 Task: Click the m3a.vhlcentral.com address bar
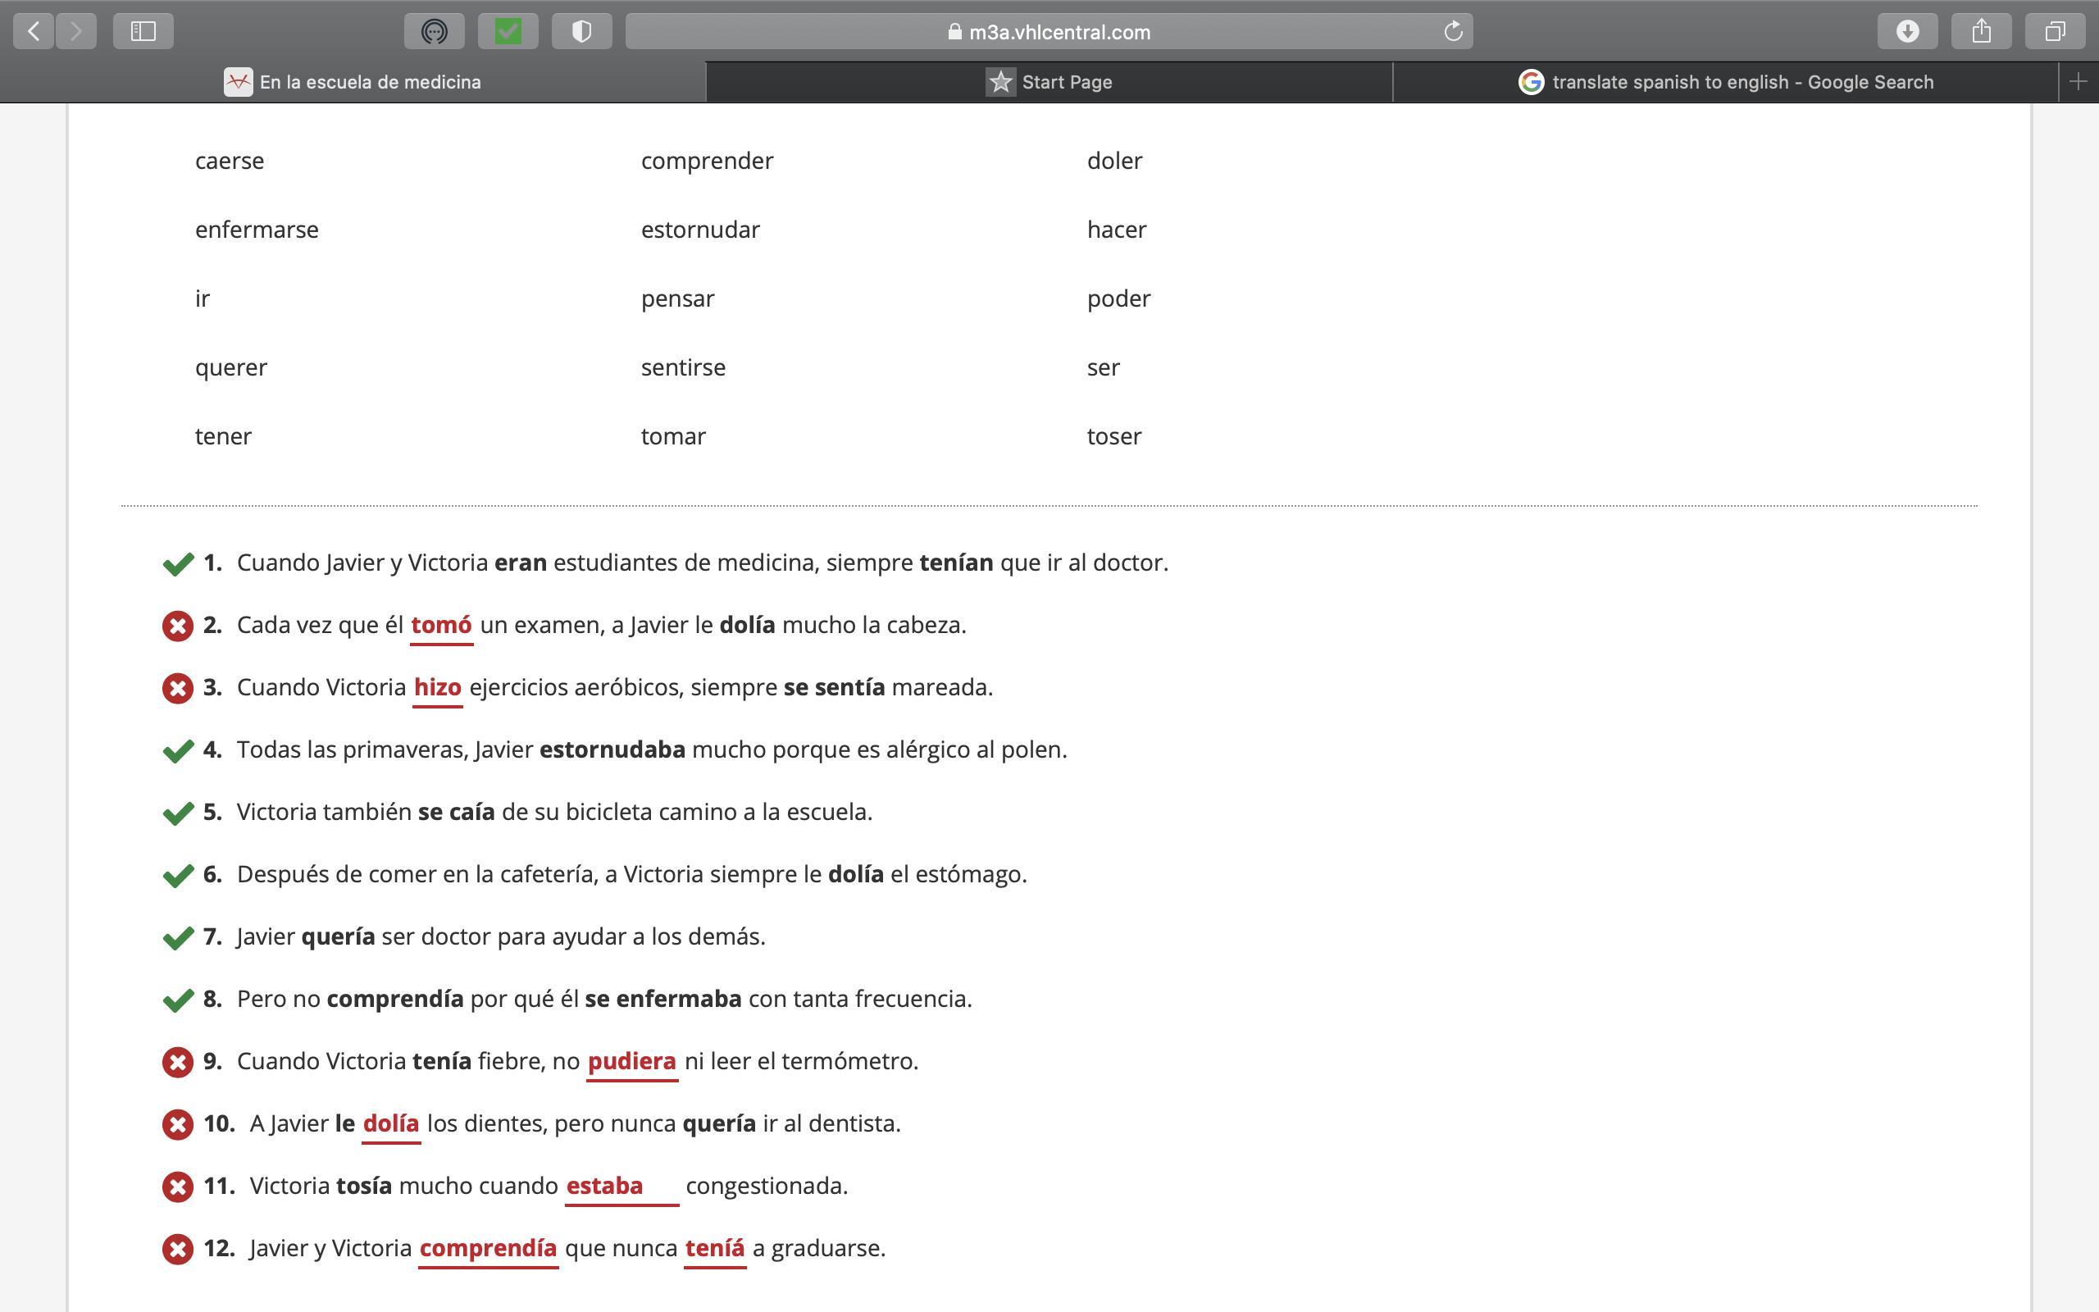(1049, 32)
